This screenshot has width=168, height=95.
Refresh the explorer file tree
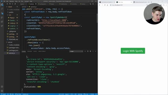pos(12,4)
